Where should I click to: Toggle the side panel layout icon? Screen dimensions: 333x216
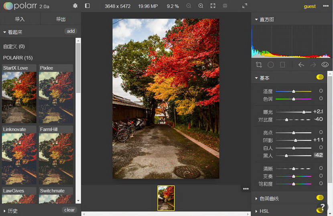coord(87,6)
